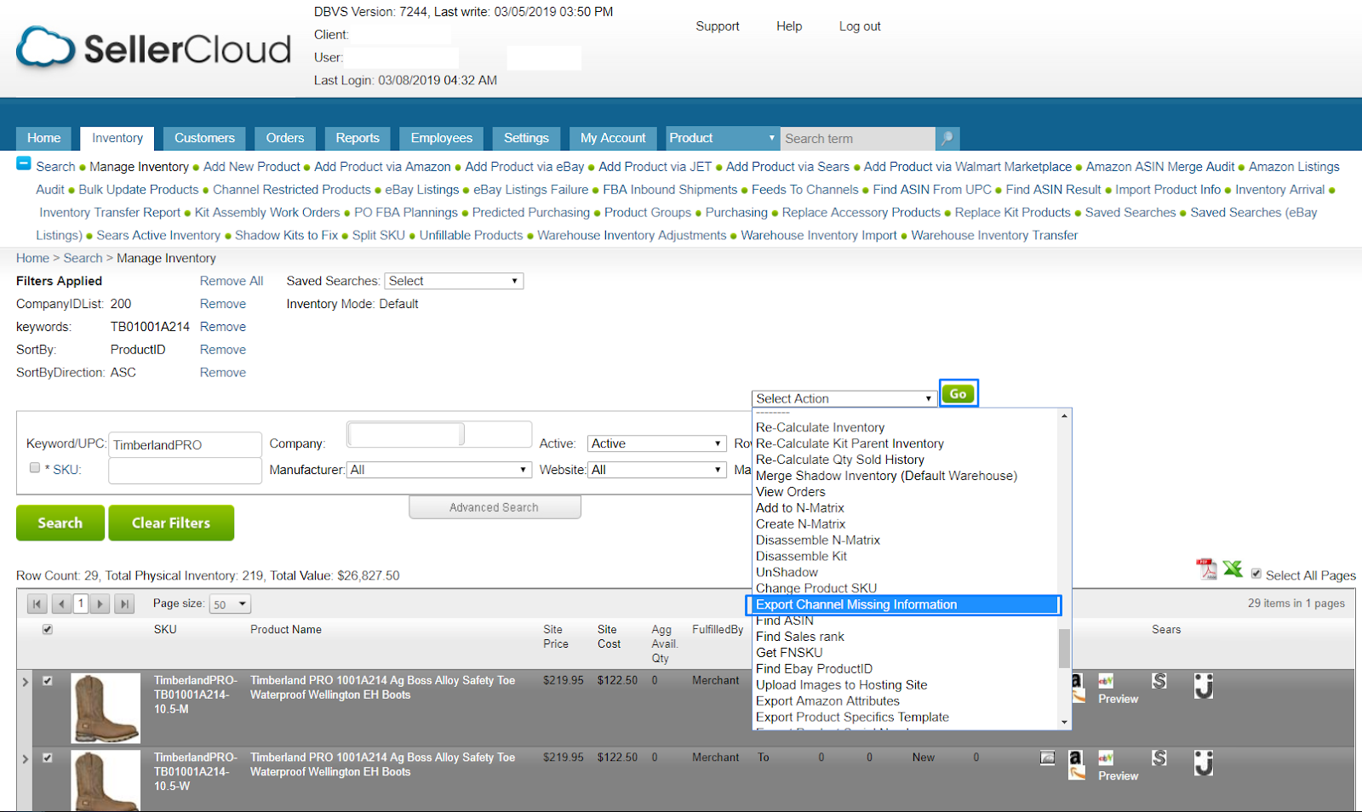Select Find Sales rank from action list
The image size is (1362, 812).
tap(800, 637)
